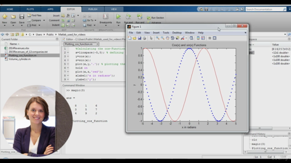Click New Figure icon in Figure 1 toolbar
291x163 pixels.
pos(130,38)
